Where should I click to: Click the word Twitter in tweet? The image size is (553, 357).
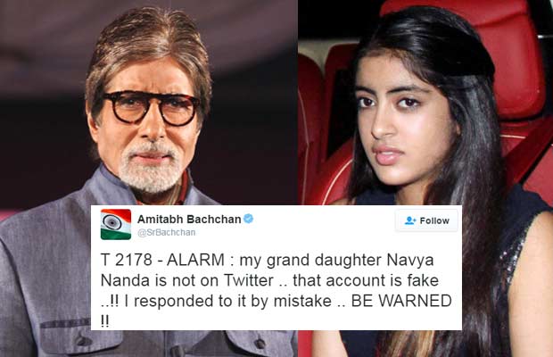(x=249, y=281)
